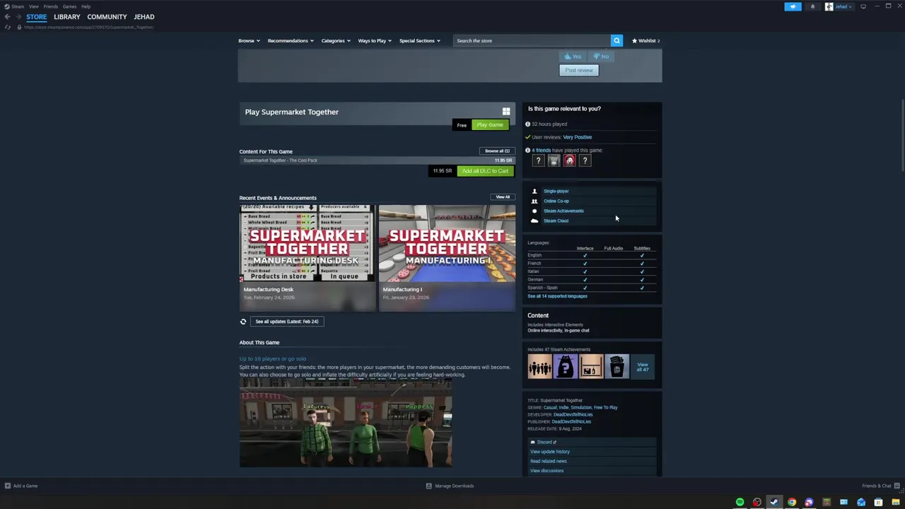Open Google Chrome from the taskbar
Viewport: 905px width, 509px height.
pyautogui.click(x=792, y=502)
